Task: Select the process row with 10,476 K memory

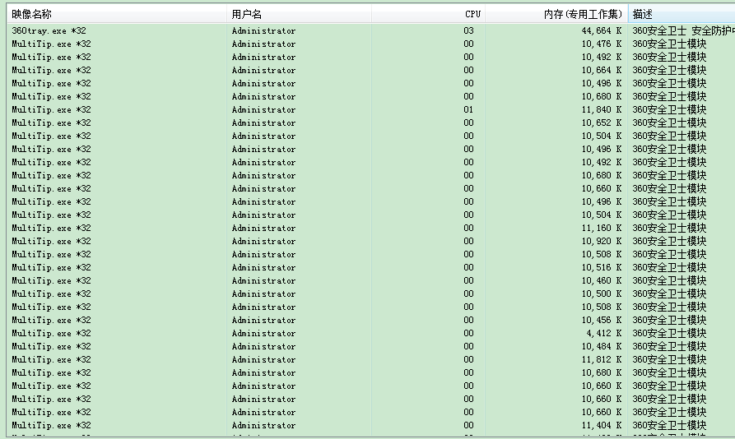Action: click(51, 44)
